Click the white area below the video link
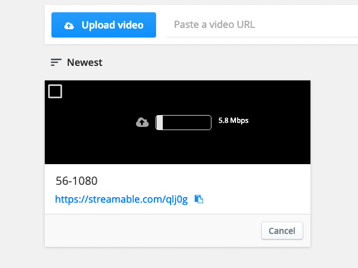This screenshot has height=268, width=358. tap(178, 210)
